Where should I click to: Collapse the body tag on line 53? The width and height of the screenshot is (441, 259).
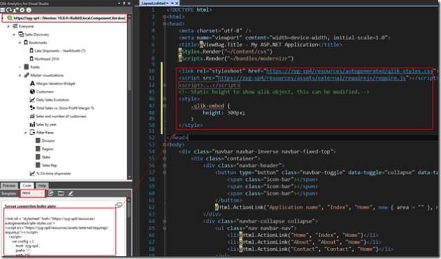[x=164, y=145]
